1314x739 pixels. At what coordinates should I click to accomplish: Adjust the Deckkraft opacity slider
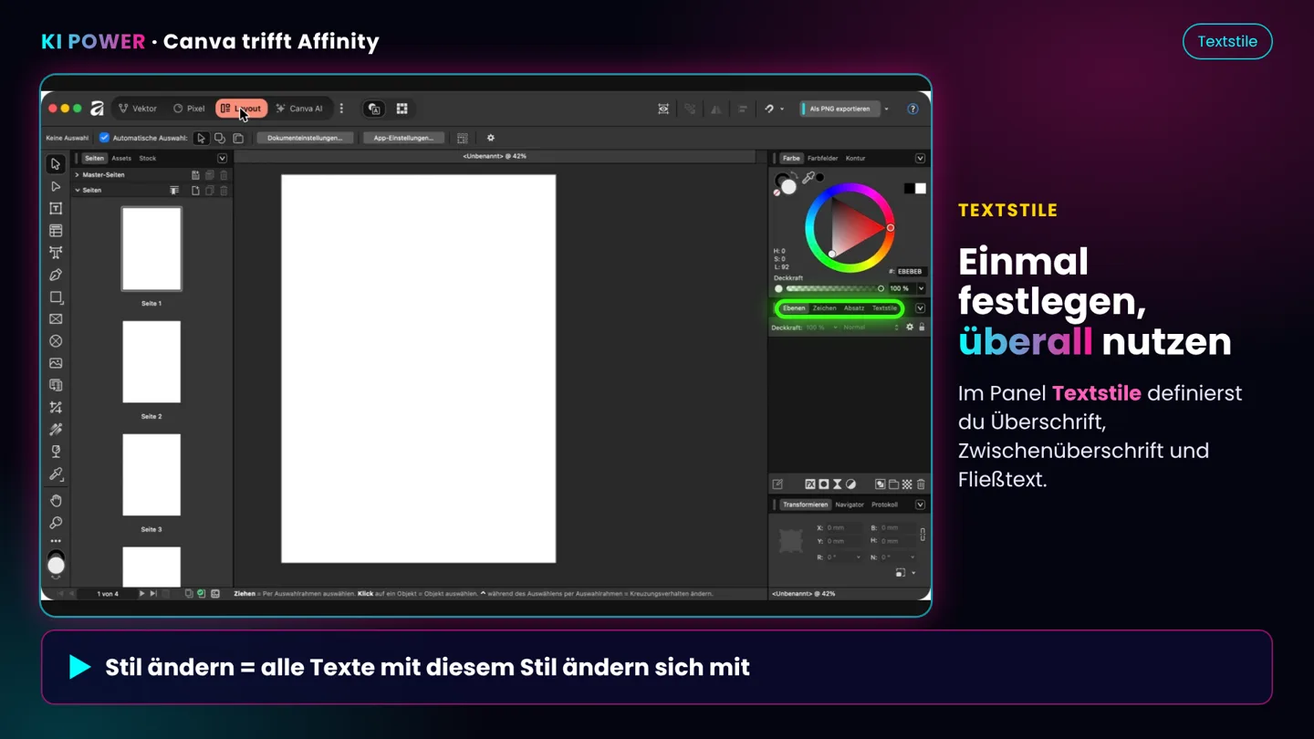click(835, 288)
